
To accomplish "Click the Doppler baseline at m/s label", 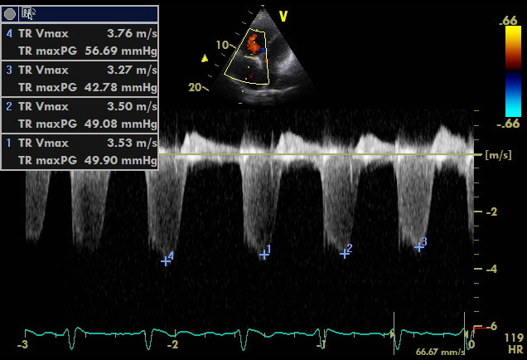I will tap(496, 155).
